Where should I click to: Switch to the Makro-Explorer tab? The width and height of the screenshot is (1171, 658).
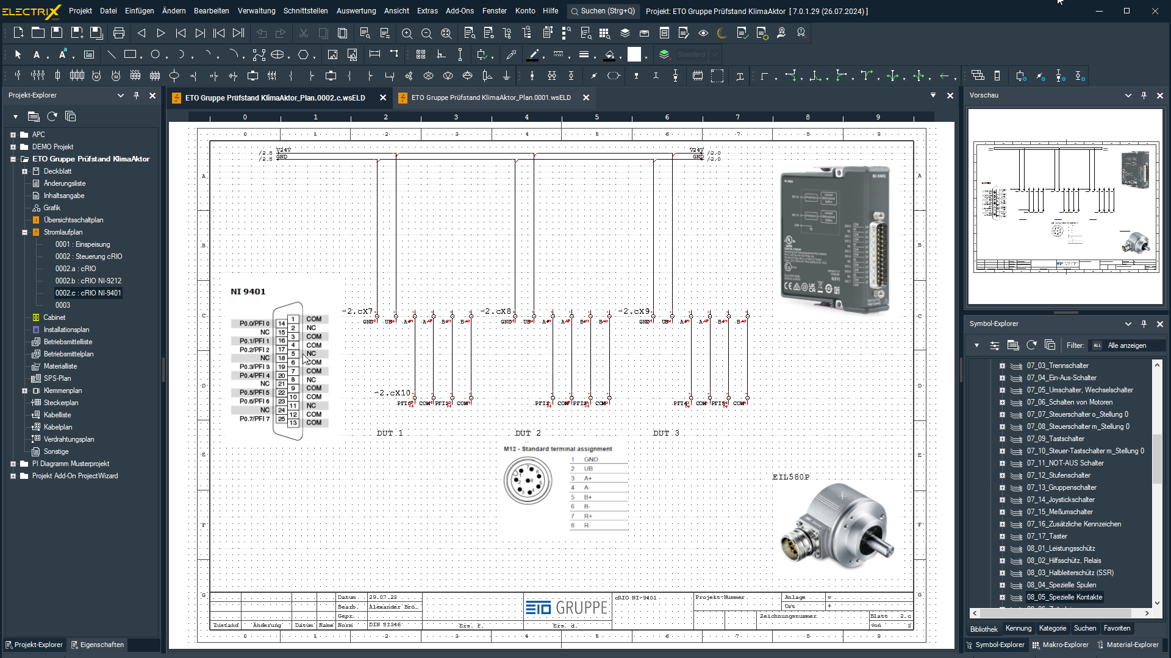pos(1060,645)
